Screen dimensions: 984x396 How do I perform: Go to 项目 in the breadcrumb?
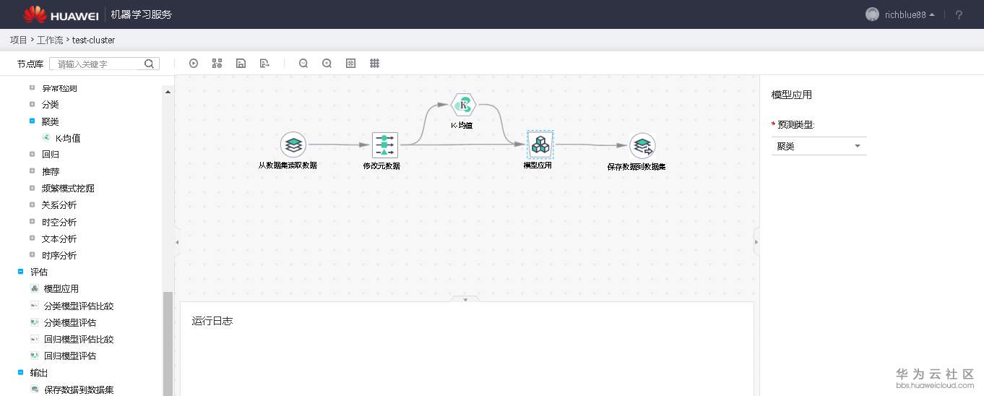click(18, 40)
